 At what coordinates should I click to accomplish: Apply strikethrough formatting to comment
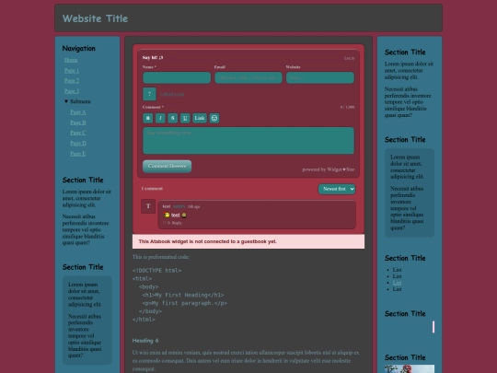click(173, 118)
